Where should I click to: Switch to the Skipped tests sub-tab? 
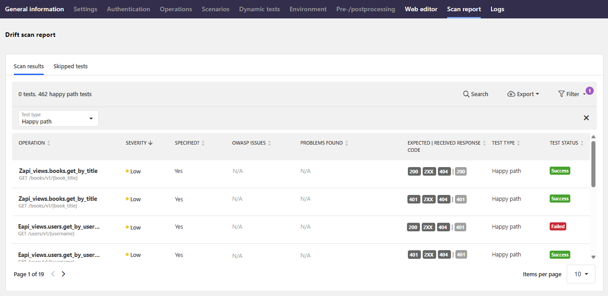pos(70,66)
